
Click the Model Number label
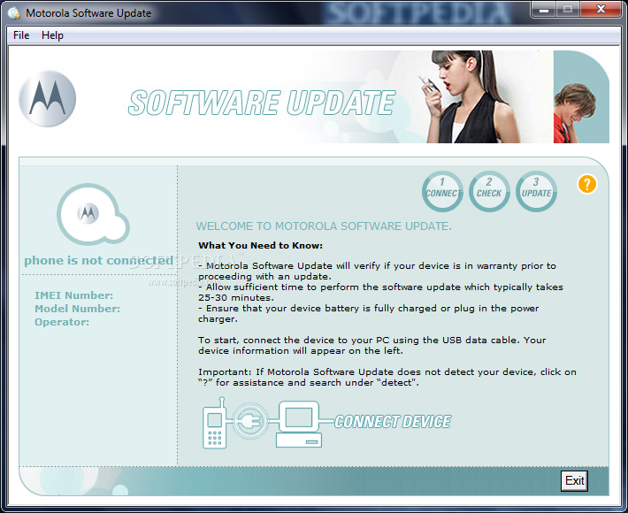[x=77, y=309]
